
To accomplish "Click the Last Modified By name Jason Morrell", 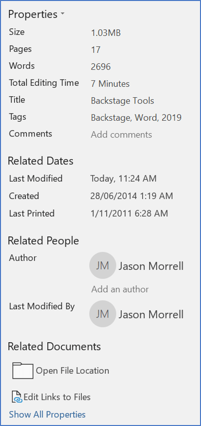I will [151, 314].
